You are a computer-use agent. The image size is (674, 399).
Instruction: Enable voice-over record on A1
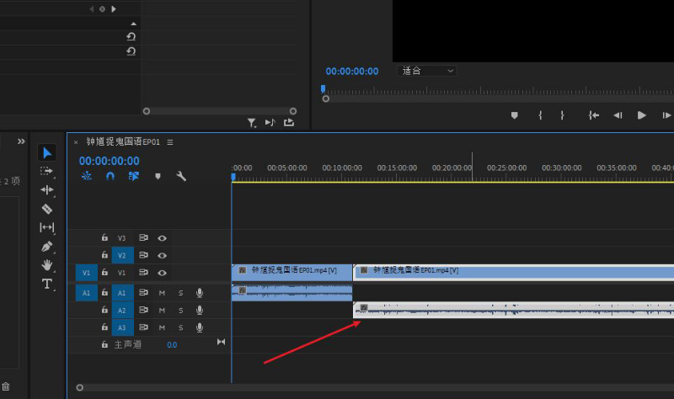200,293
